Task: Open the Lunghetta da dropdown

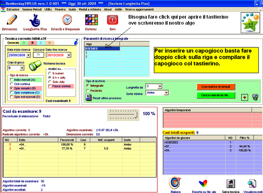Action: click(160, 86)
